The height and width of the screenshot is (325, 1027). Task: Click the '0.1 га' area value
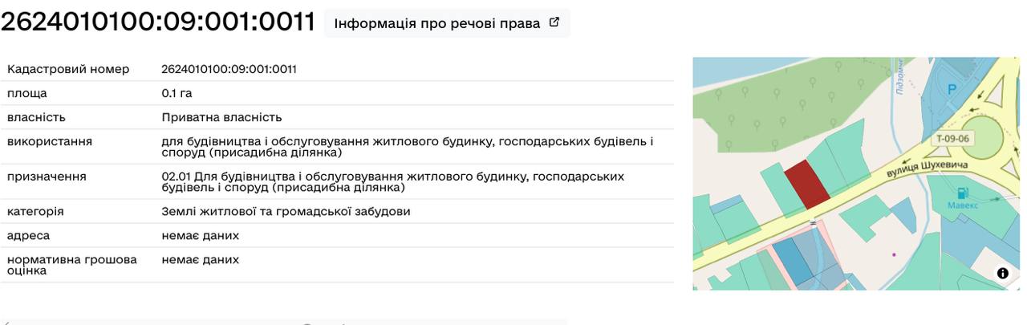tap(177, 93)
